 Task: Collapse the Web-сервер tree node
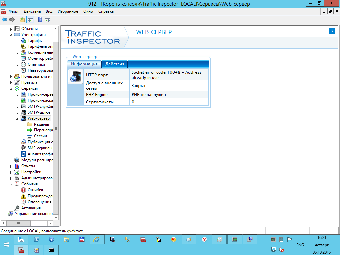click(x=17, y=119)
